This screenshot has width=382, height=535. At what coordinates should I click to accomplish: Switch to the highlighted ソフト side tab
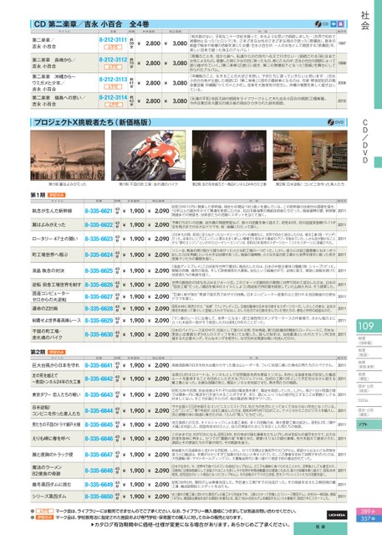click(x=369, y=424)
